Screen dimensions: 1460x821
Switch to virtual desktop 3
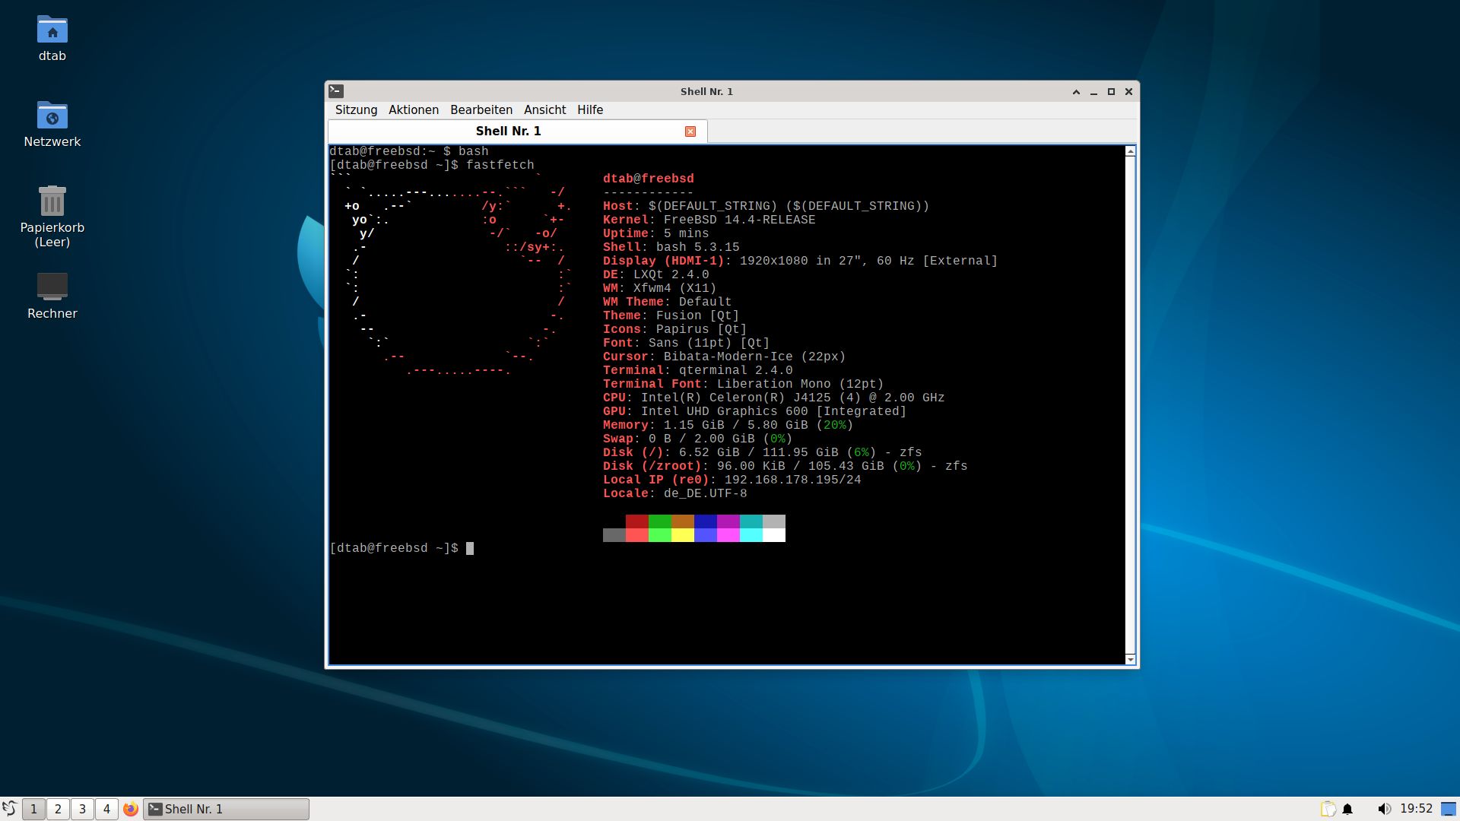point(82,809)
